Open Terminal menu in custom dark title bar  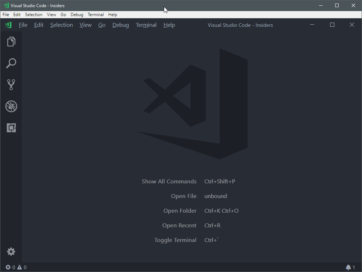coord(146,25)
